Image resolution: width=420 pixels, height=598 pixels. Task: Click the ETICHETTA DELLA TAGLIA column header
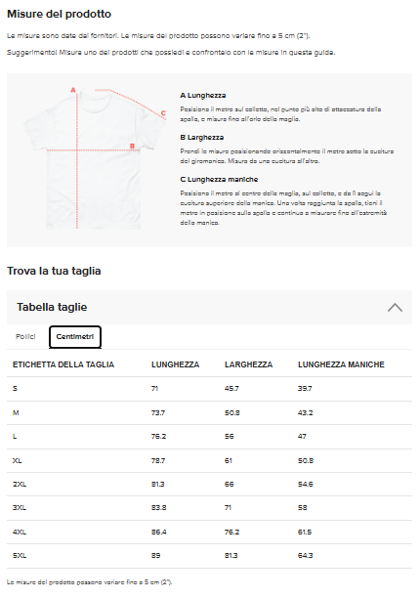coord(63,364)
